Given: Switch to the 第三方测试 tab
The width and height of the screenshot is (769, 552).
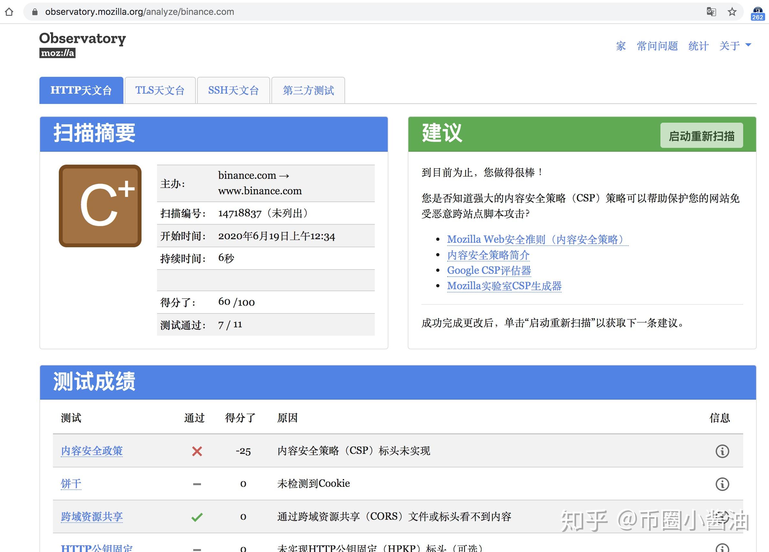Looking at the screenshot, I should [308, 90].
